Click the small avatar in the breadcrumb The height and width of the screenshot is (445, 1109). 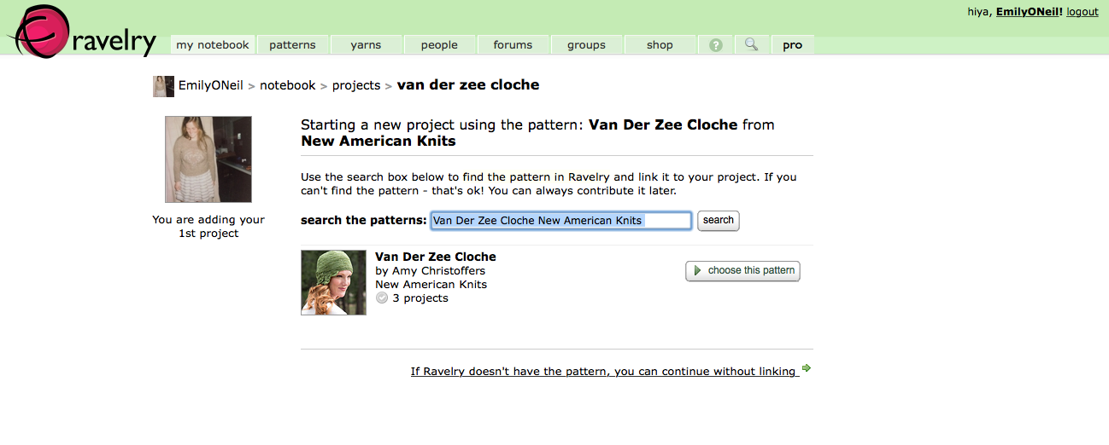[163, 86]
